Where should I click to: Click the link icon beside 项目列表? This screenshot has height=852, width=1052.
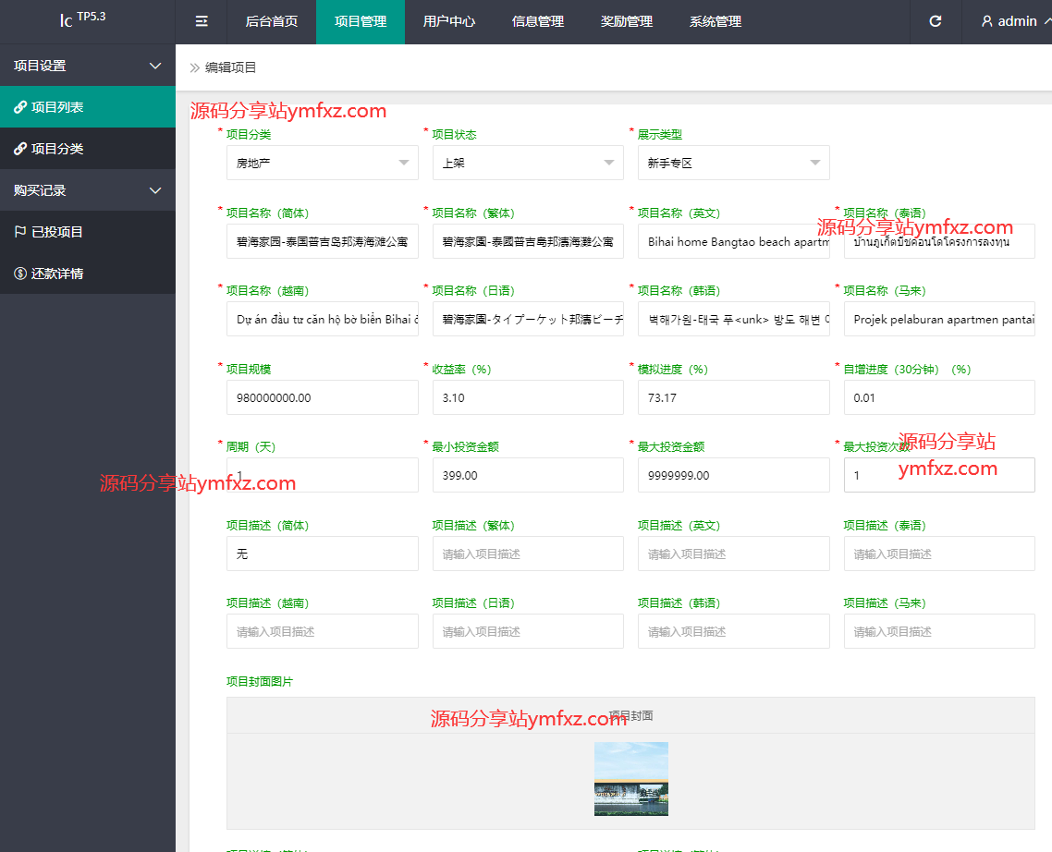point(19,107)
